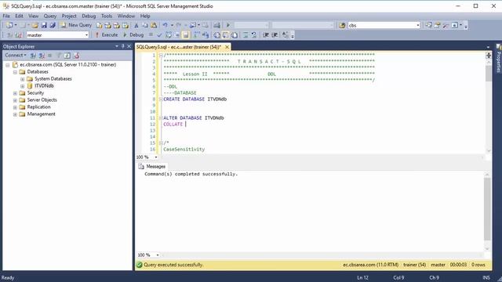Click the Change Connection icon
Viewport: 502px width, 282px height.
(x=19, y=34)
